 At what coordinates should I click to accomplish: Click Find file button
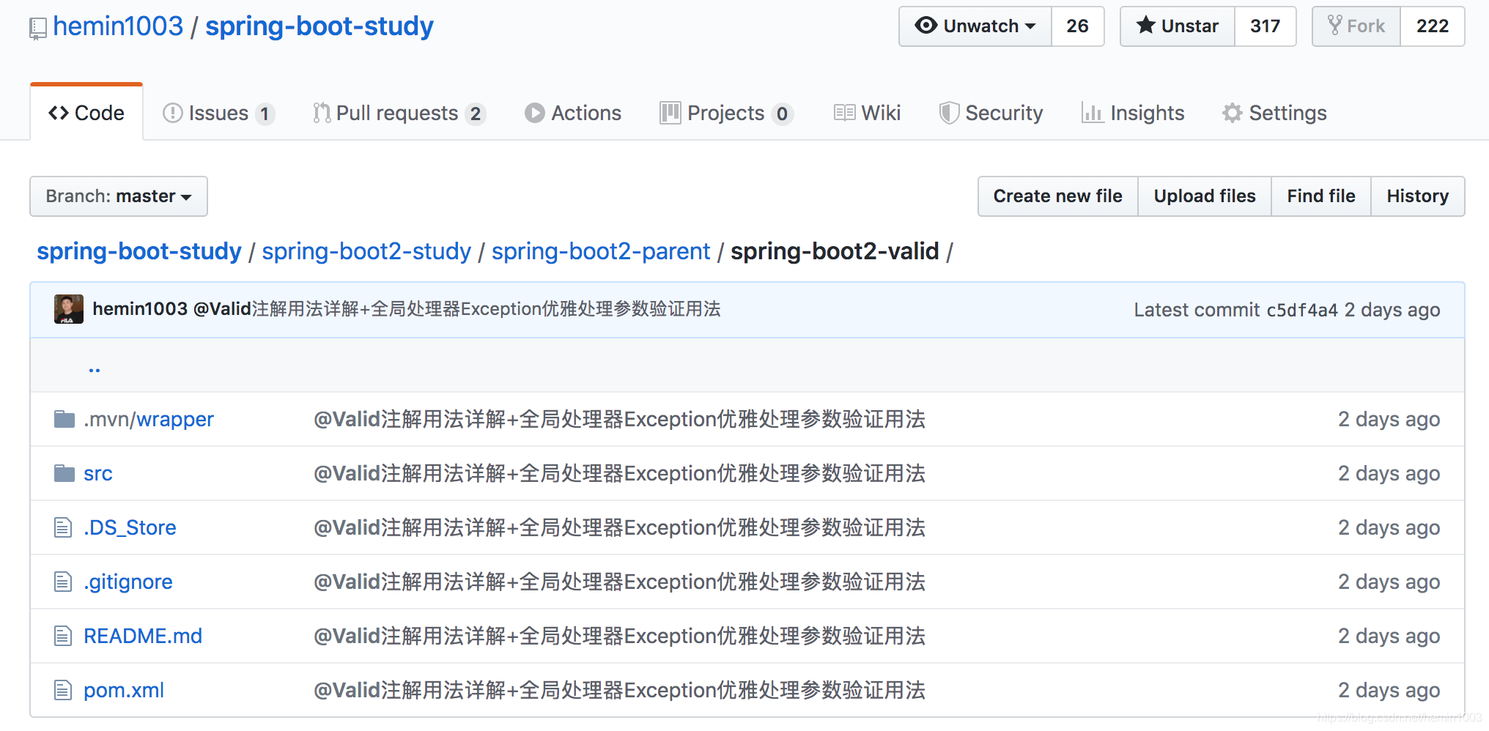[1321, 196]
